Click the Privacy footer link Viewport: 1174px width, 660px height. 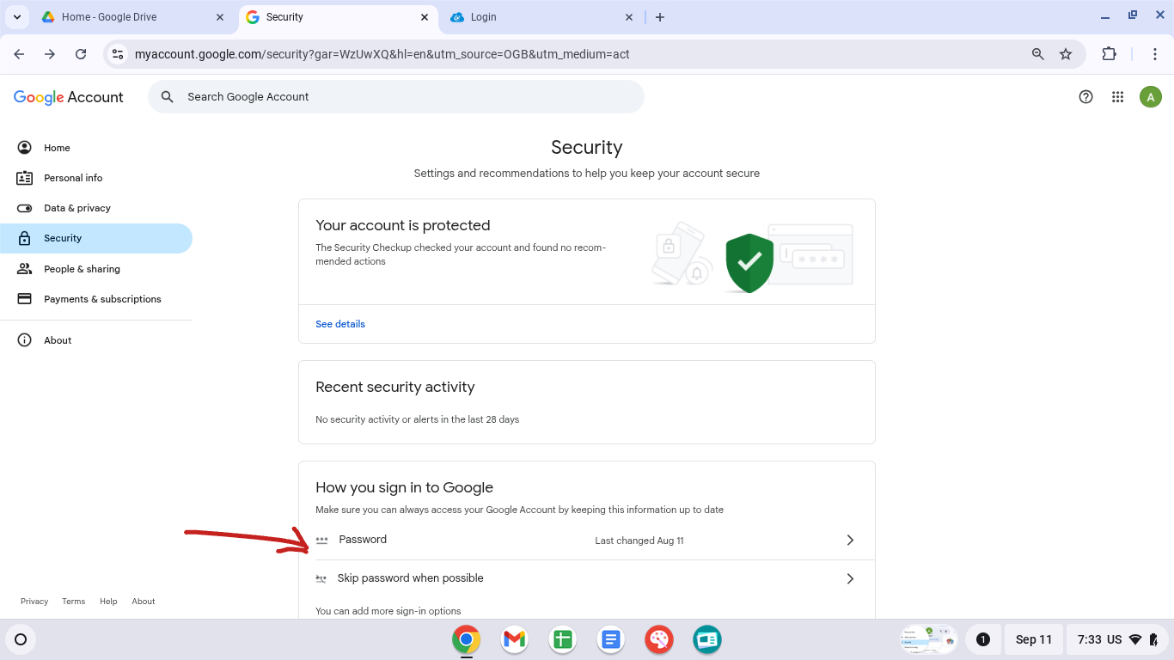coord(34,601)
